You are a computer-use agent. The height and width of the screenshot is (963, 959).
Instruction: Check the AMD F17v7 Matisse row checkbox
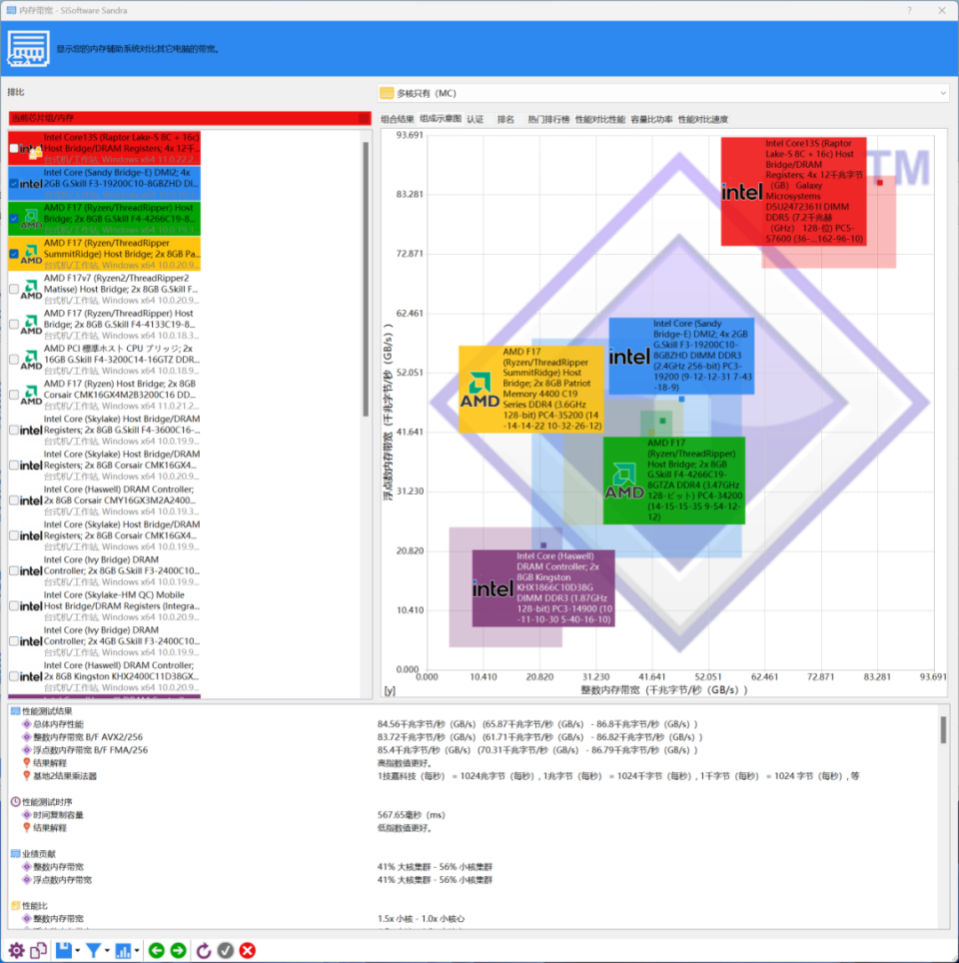14,290
